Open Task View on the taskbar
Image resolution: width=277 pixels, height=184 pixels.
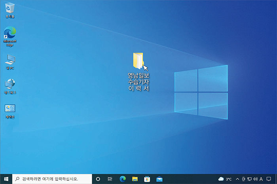pyautogui.click(x=110, y=179)
